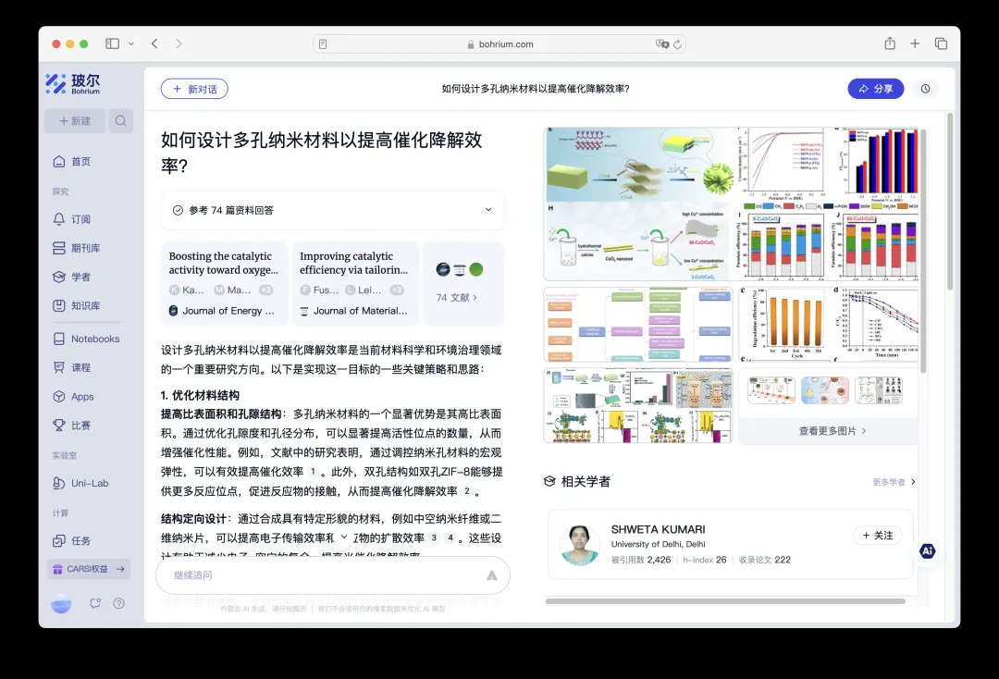The height and width of the screenshot is (679, 999).
Task: Open 学者 in the sidebar
Action: [x=71, y=277]
